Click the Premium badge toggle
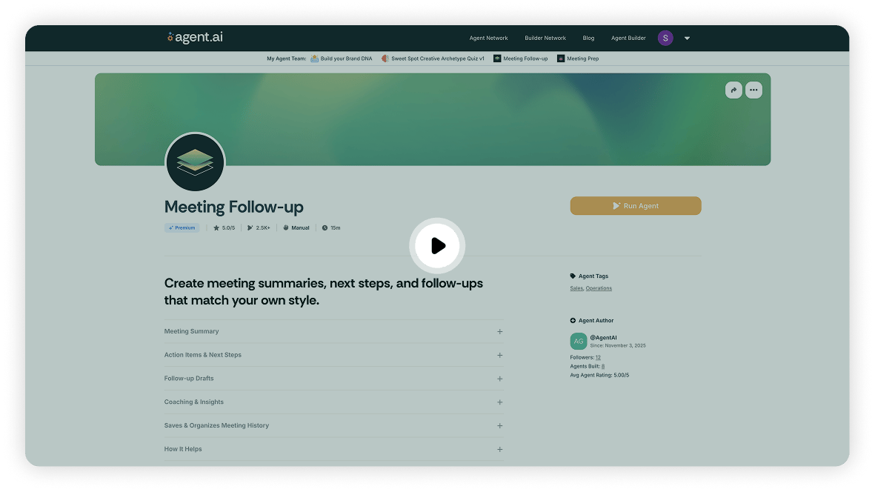 [182, 227]
